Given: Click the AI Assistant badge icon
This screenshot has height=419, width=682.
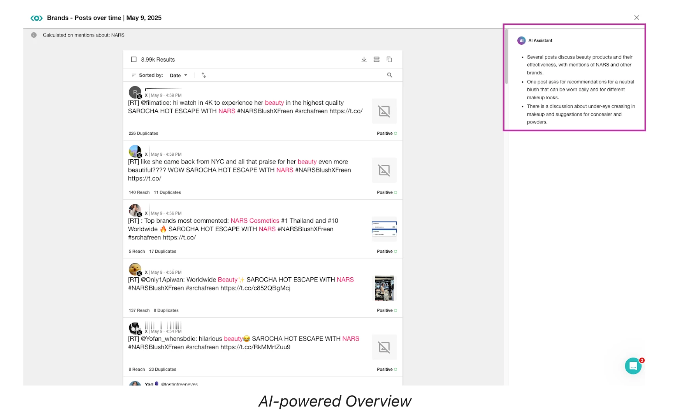Looking at the screenshot, I should (521, 40).
